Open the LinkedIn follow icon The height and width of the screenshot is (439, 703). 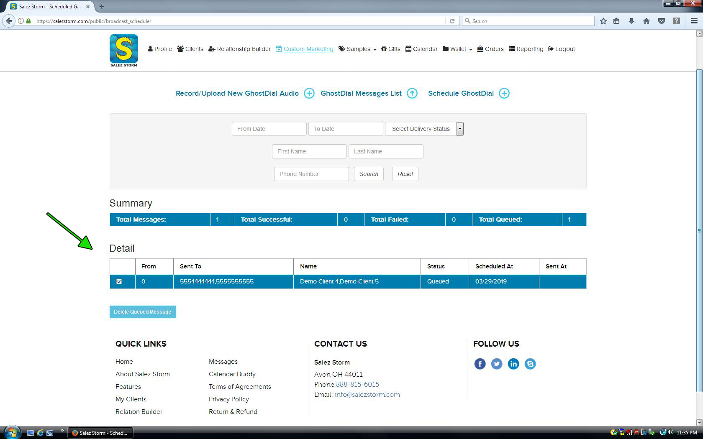coord(513,364)
